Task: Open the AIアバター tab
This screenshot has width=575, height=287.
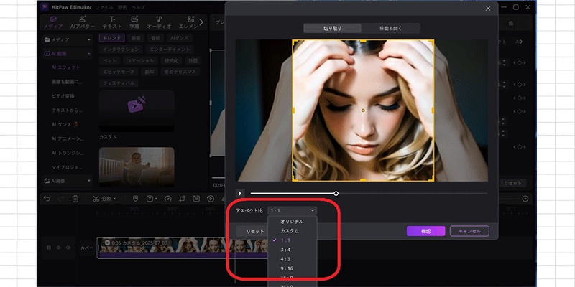Action: [x=83, y=22]
